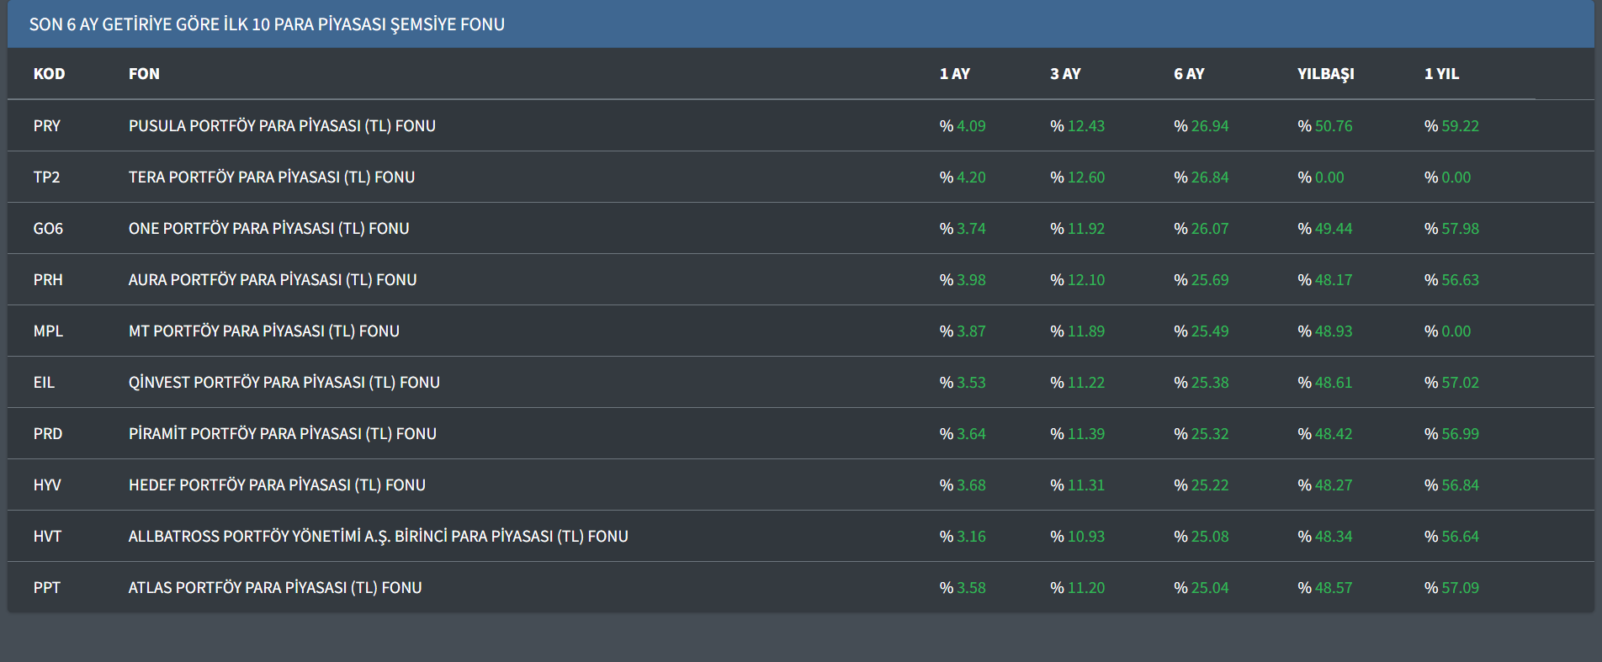Sort by the 6 AY column header

click(1189, 74)
